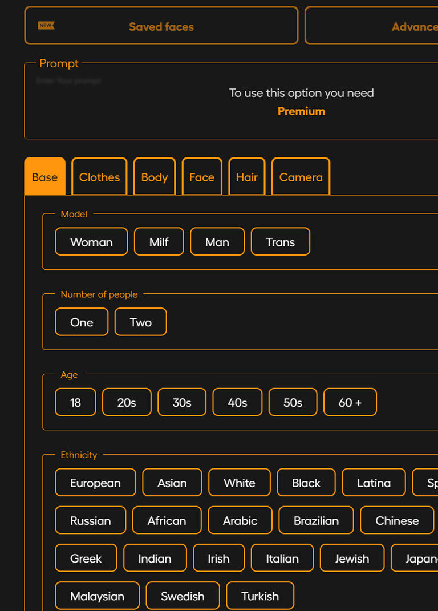Go to the Camera tab
Image resolution: width=438 pixels, height=611 pixels.
tap(301, 177)
